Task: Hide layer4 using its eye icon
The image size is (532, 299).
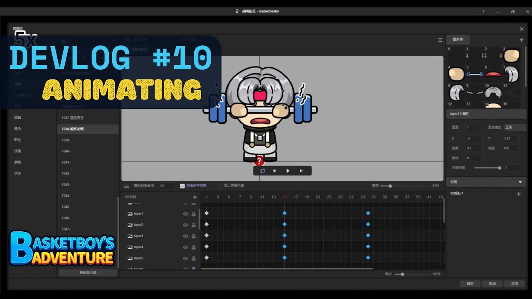Action: [185, 248]
